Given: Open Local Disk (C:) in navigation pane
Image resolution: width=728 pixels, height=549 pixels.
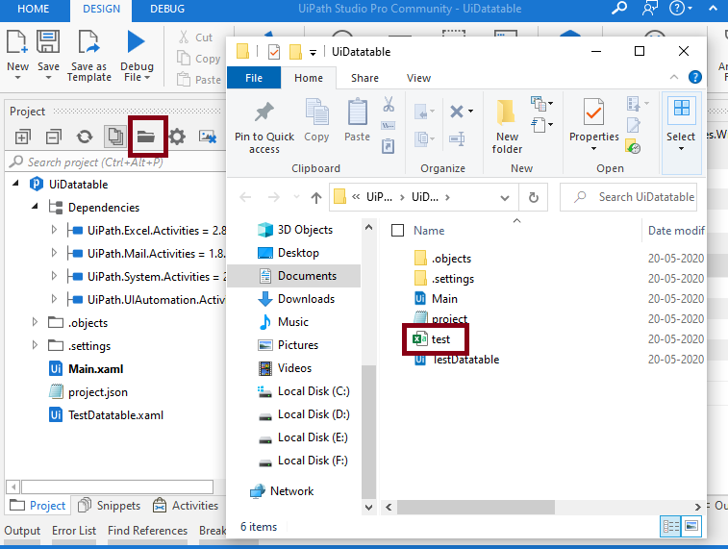Looking at the screenshot, I should (x=314, y=391).
